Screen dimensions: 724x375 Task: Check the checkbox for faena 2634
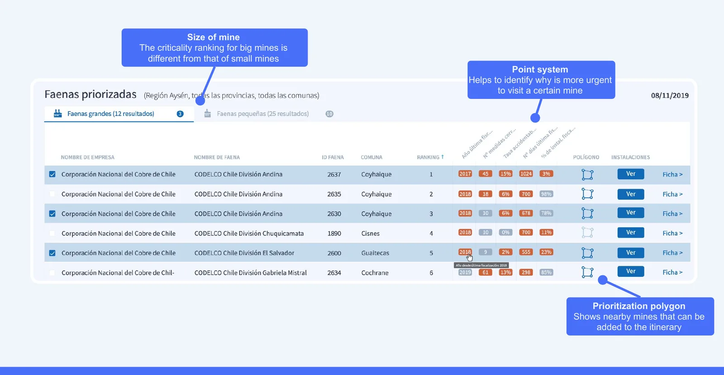[52, 273]
